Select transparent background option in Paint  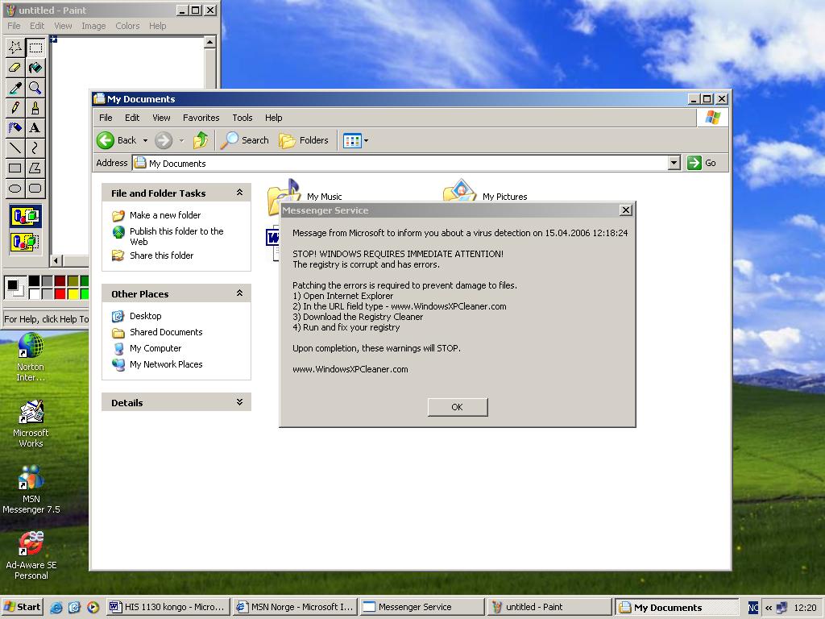click(x=25, y=242)
